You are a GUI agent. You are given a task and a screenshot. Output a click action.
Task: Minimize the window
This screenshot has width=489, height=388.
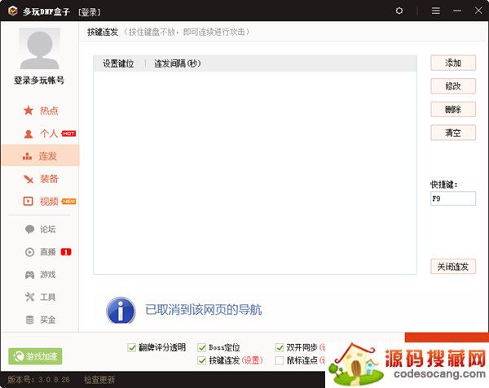457,11
